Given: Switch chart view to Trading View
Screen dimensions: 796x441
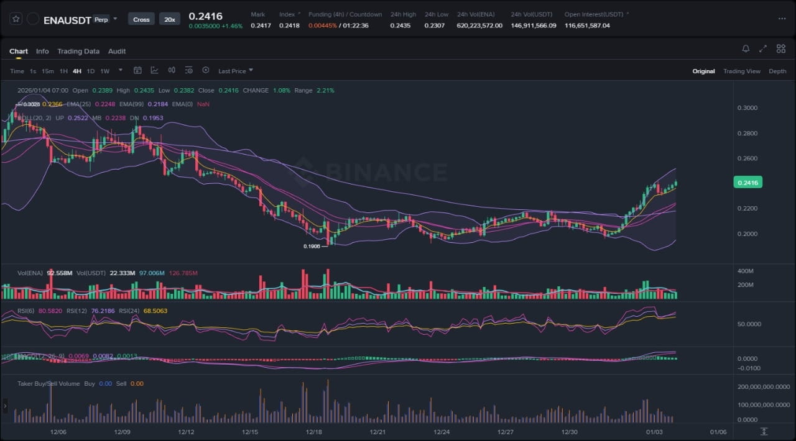Looking at the screenshot, I should (x=741, y=71).
